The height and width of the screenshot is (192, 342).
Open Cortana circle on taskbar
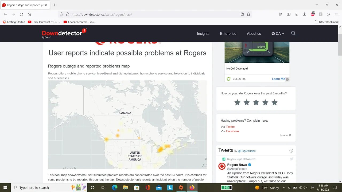point(92,187)
